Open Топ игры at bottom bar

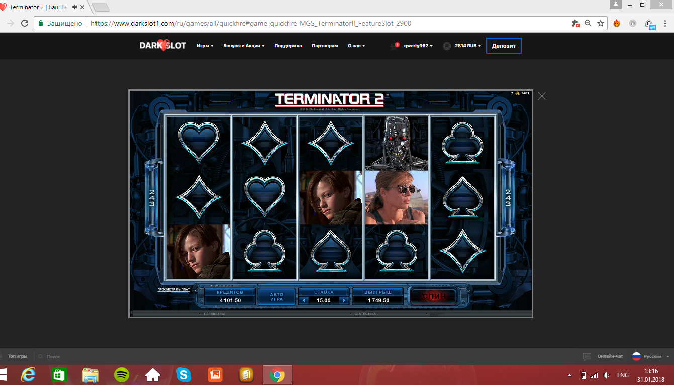[18, 357]
